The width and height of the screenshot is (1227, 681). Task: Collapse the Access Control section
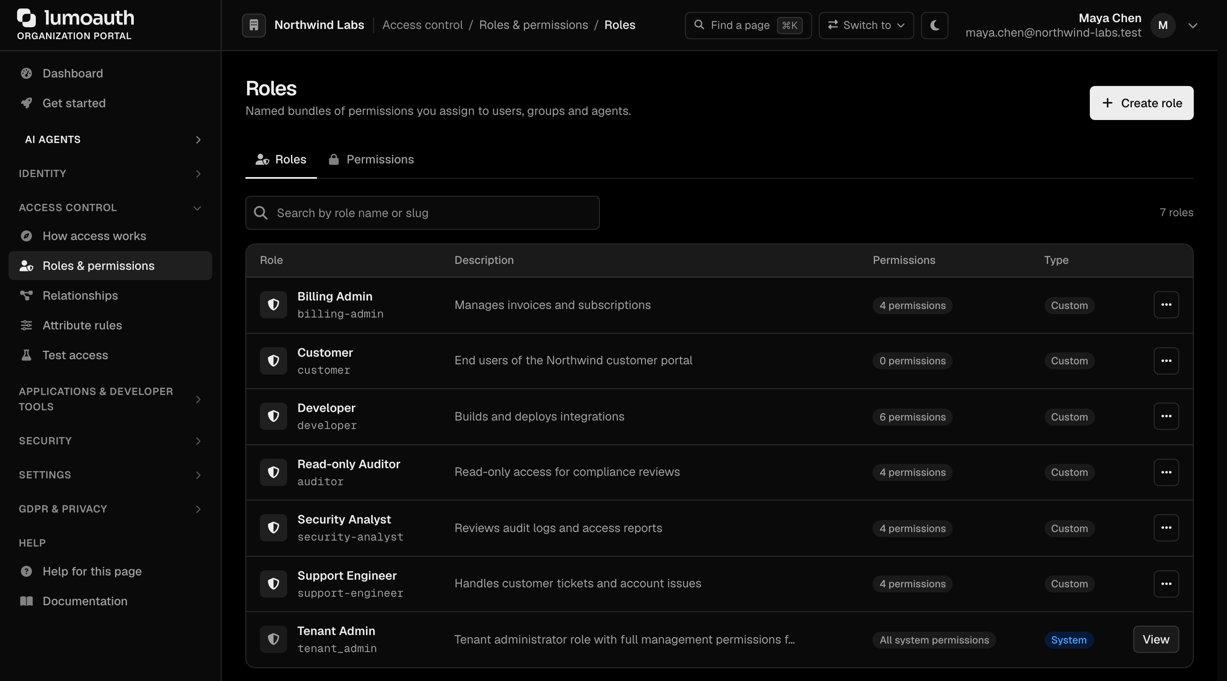point(110,208)
